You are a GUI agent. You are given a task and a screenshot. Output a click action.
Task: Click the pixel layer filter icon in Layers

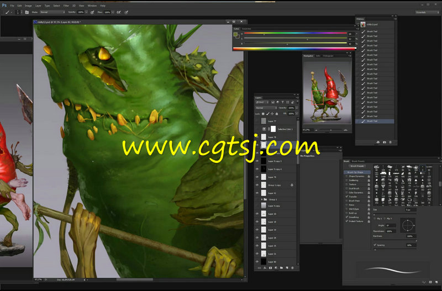click(x=273, y=102)
